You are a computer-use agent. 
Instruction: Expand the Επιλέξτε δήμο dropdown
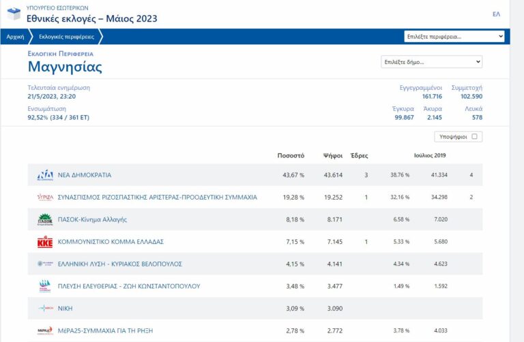click(x=431, y=62)
